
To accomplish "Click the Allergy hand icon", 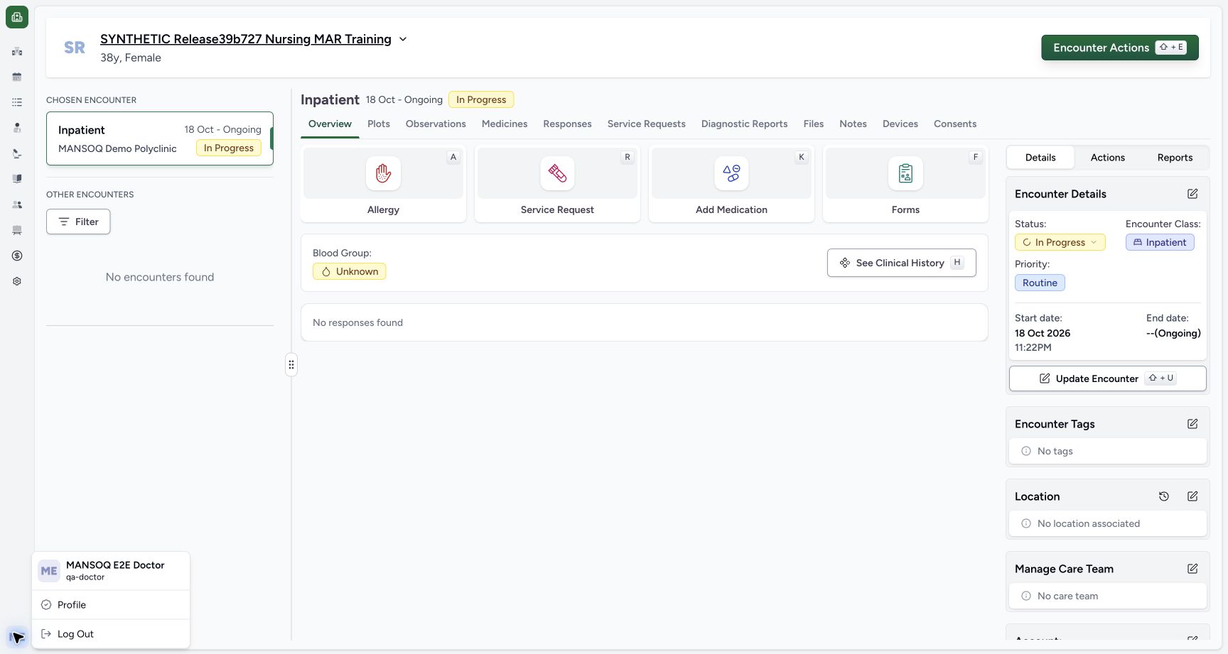I will [x=383, y=173].
